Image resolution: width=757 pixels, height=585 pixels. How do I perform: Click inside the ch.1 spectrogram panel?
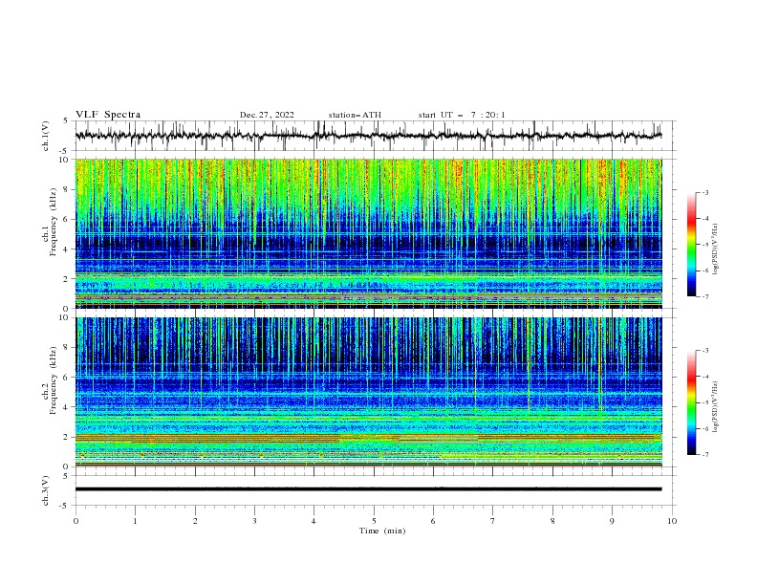tap(368, 233)
